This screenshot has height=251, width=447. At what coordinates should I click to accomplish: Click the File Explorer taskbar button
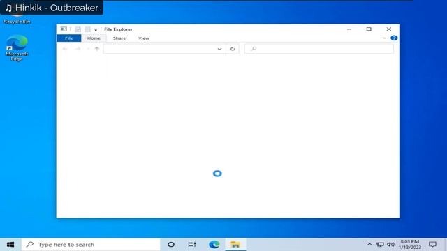click(x=235, y=245)
